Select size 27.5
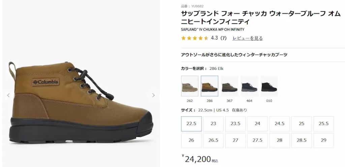345x167 pixels. (257, 140)
